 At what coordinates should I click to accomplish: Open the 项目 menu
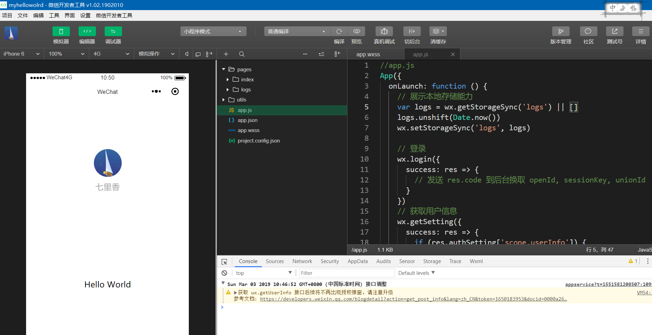point(7,15)
